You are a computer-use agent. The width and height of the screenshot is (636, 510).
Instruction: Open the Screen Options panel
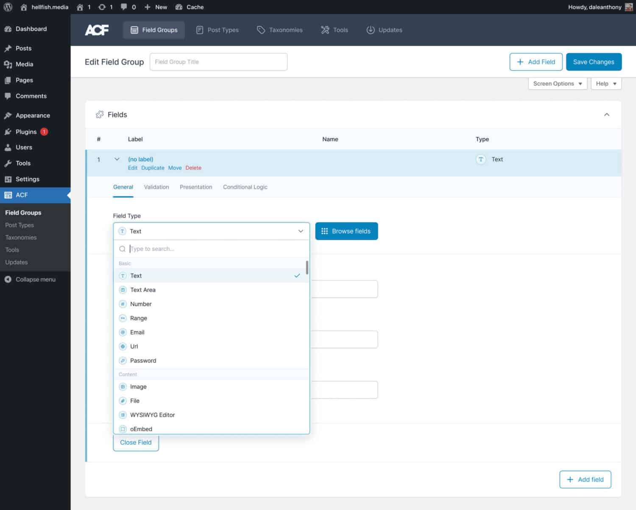pyautogui.click(x=557, y=83)
